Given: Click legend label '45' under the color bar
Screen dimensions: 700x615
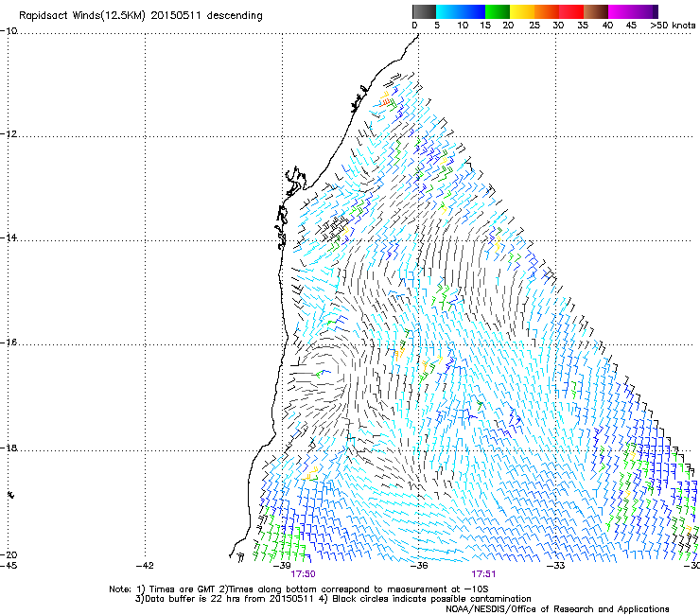Looking at the screenshot, I should click(631, 26).
